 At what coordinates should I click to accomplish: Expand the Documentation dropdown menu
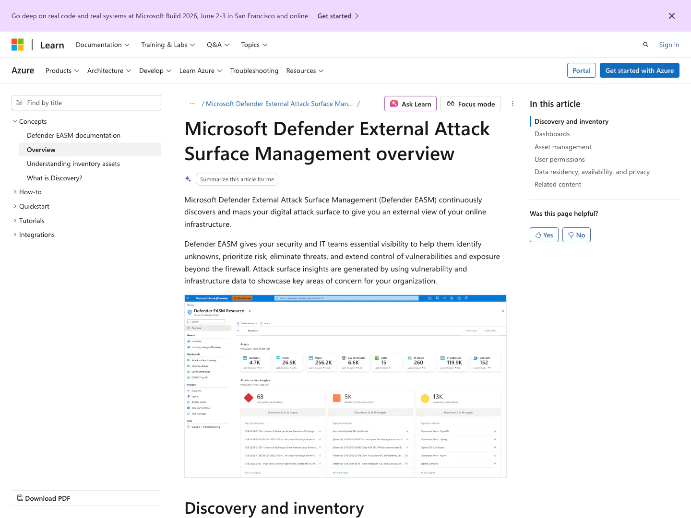point(103,45)
